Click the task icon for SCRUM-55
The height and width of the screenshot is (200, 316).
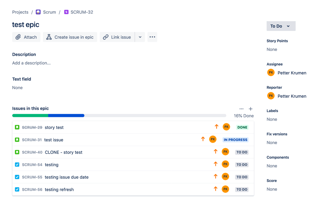17,177
